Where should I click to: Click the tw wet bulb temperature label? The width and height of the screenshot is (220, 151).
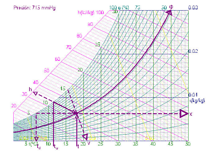point(56,147)
